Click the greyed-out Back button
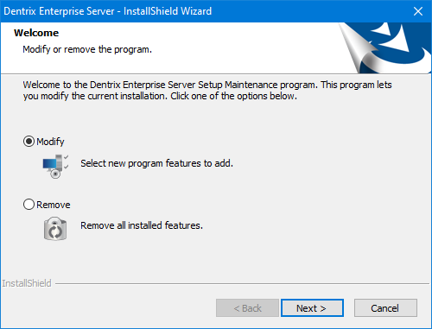 pos(247,308)
